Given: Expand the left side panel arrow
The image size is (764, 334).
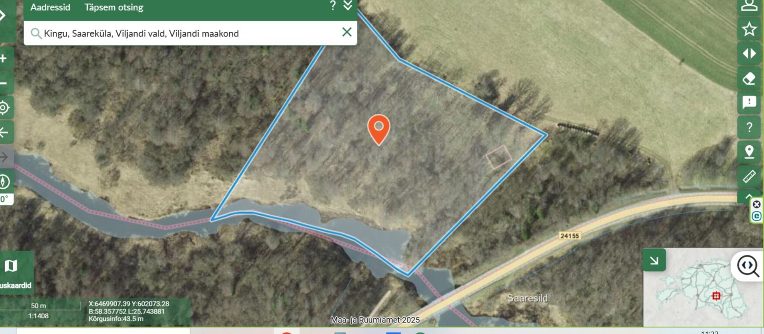Looking at the screenshot, I should (4, 16).
